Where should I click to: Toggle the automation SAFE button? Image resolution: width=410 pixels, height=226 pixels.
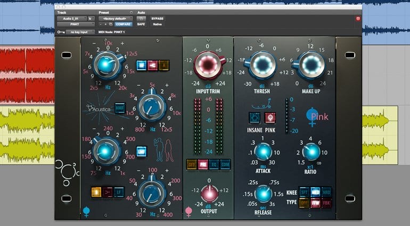coord(141,24)
